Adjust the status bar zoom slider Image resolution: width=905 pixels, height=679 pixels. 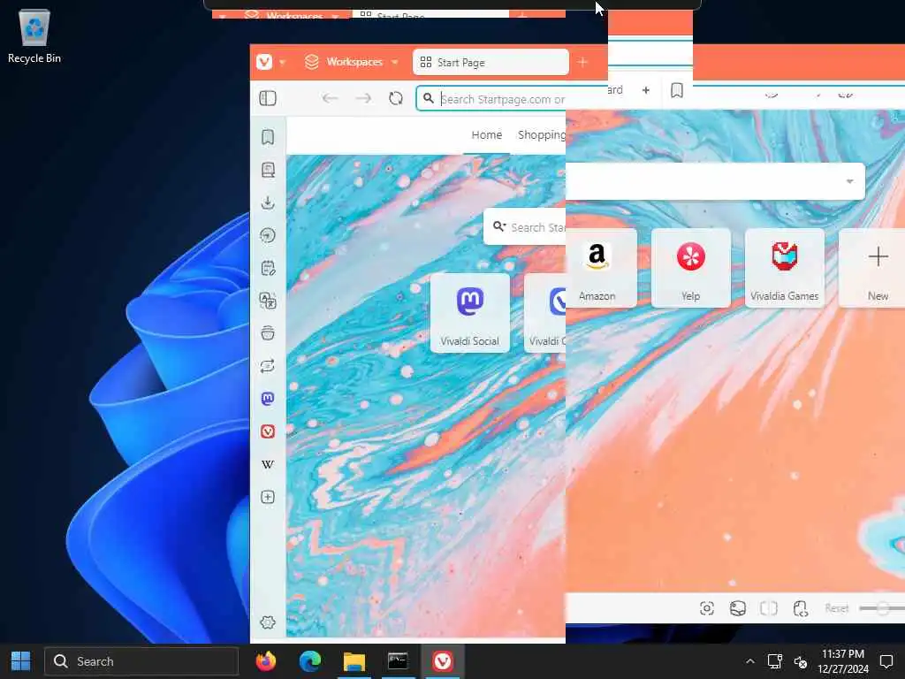881,608
